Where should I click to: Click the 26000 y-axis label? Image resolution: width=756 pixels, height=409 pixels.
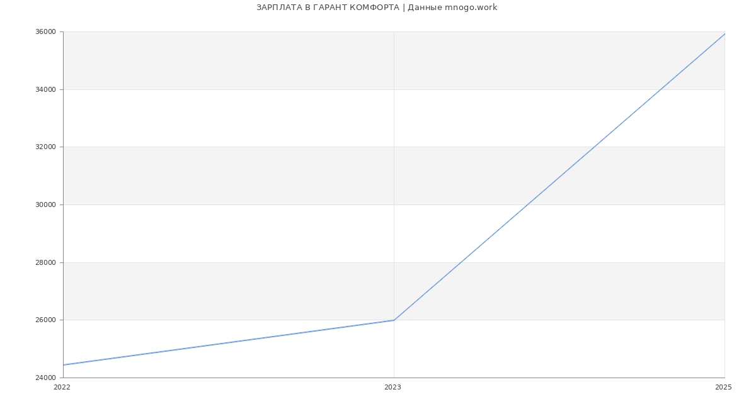tap(47, 320)
